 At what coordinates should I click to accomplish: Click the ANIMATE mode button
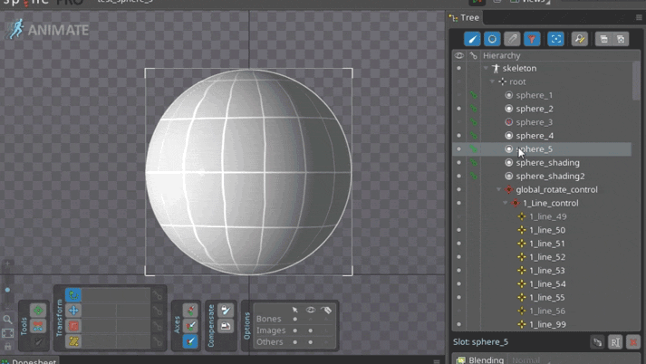[49, 30]
